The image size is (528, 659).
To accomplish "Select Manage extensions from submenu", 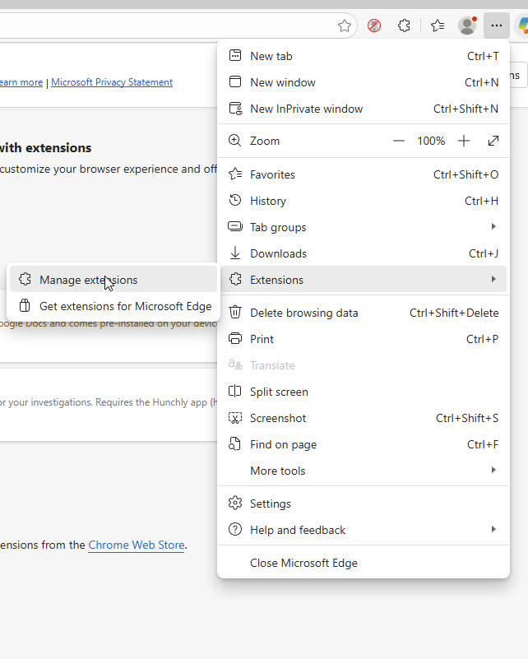I will [x=89, y=280].
